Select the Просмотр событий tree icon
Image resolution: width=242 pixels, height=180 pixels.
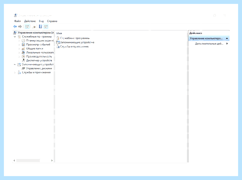(23, 45)
